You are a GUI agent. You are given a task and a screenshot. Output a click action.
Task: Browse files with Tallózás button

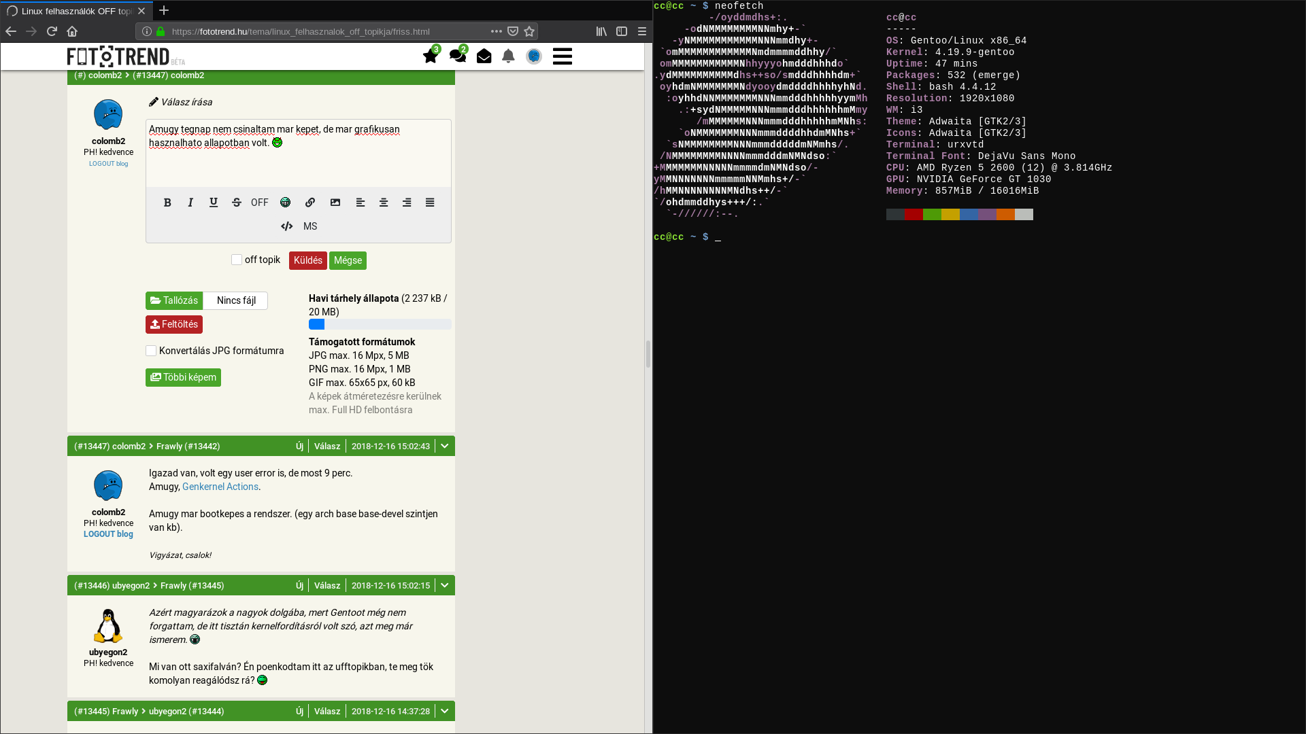[174, 300]
